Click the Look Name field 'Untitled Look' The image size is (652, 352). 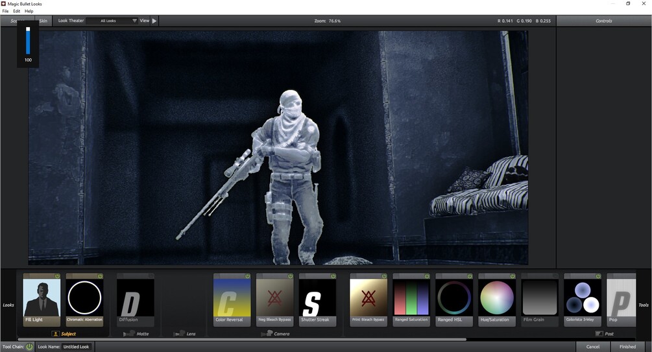pos(76,347)
